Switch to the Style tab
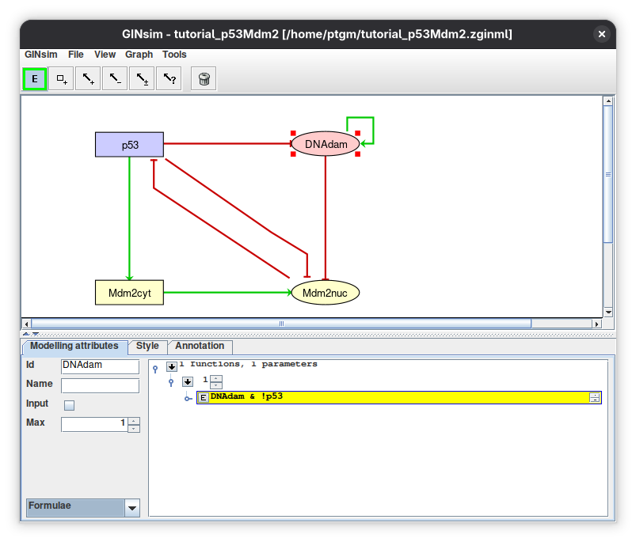The height and width of the screenshot is (542, 636). pos(147,346)
